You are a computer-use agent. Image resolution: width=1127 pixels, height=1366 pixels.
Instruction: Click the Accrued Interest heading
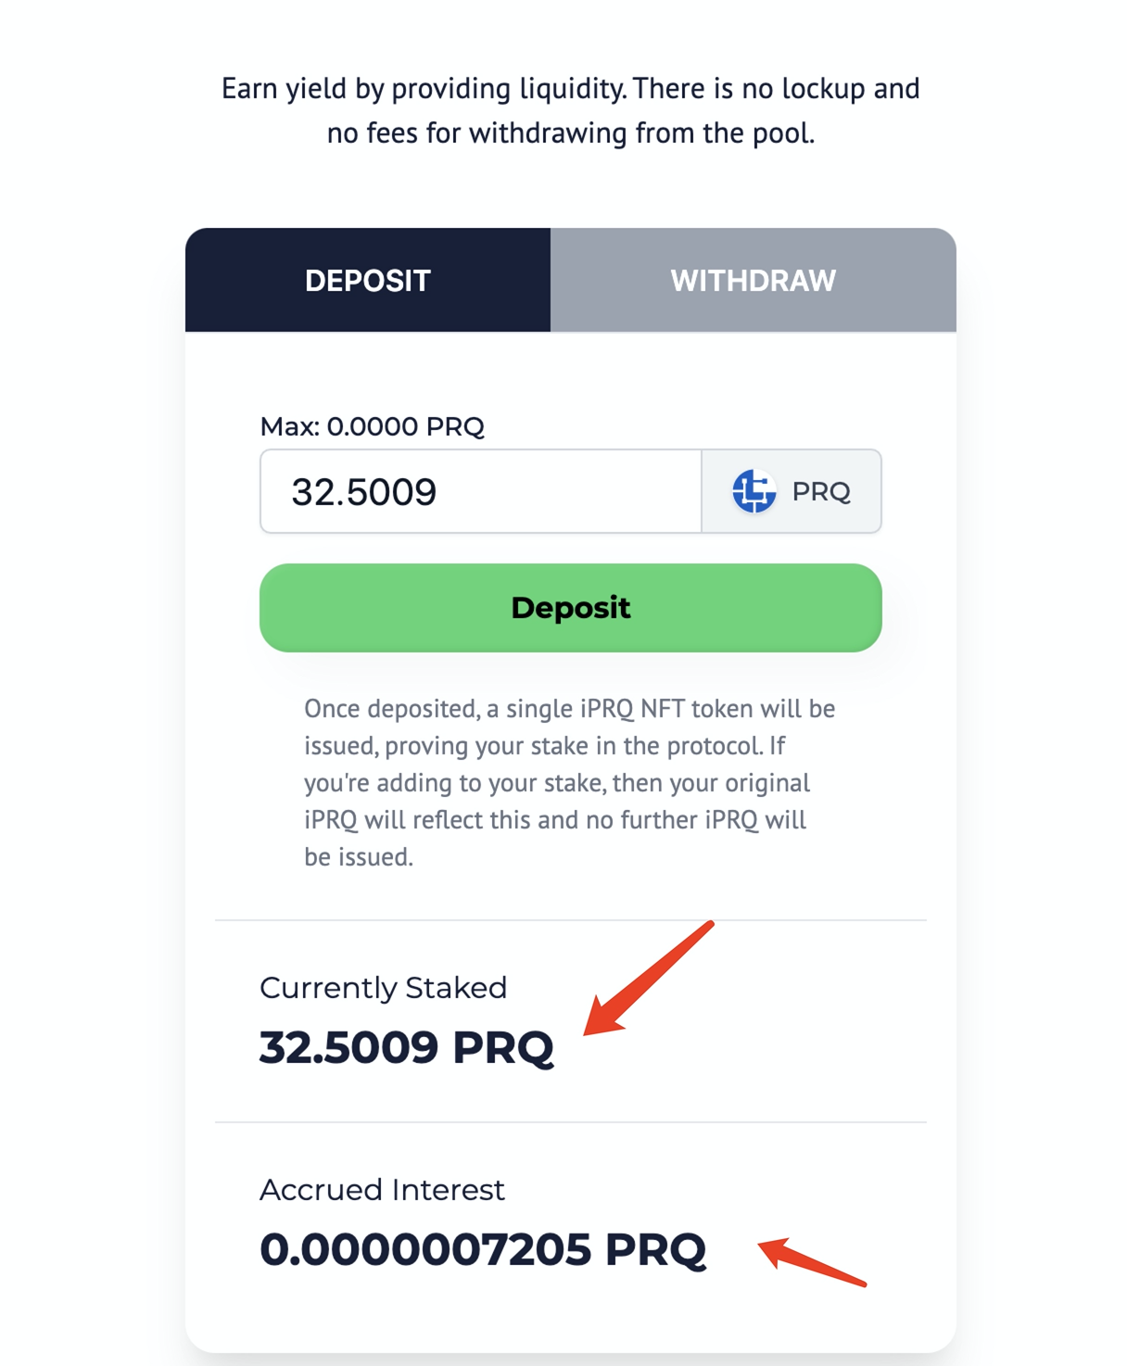point(382,1190)
